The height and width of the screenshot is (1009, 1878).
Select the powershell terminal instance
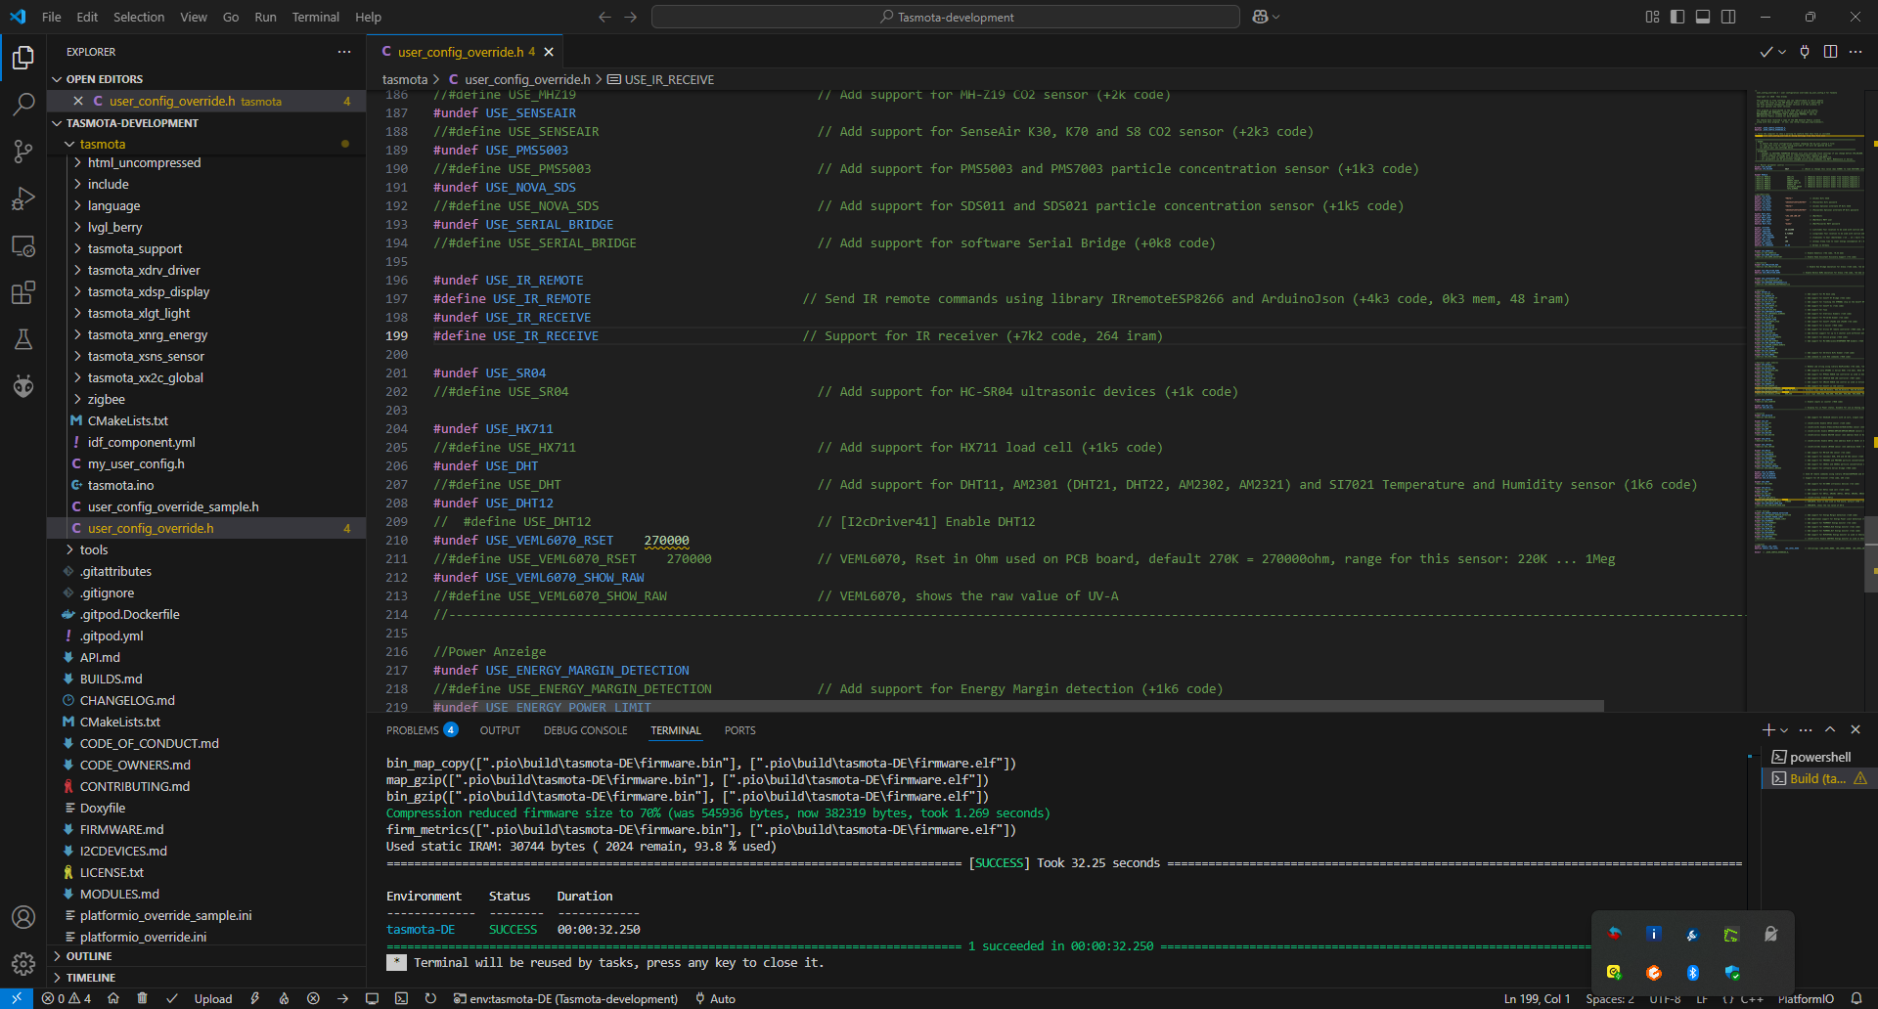(x=1818, y=757)
